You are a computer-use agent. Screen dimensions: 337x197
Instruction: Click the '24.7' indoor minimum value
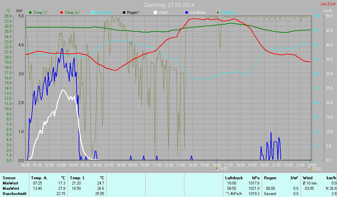tap(101, 183)
